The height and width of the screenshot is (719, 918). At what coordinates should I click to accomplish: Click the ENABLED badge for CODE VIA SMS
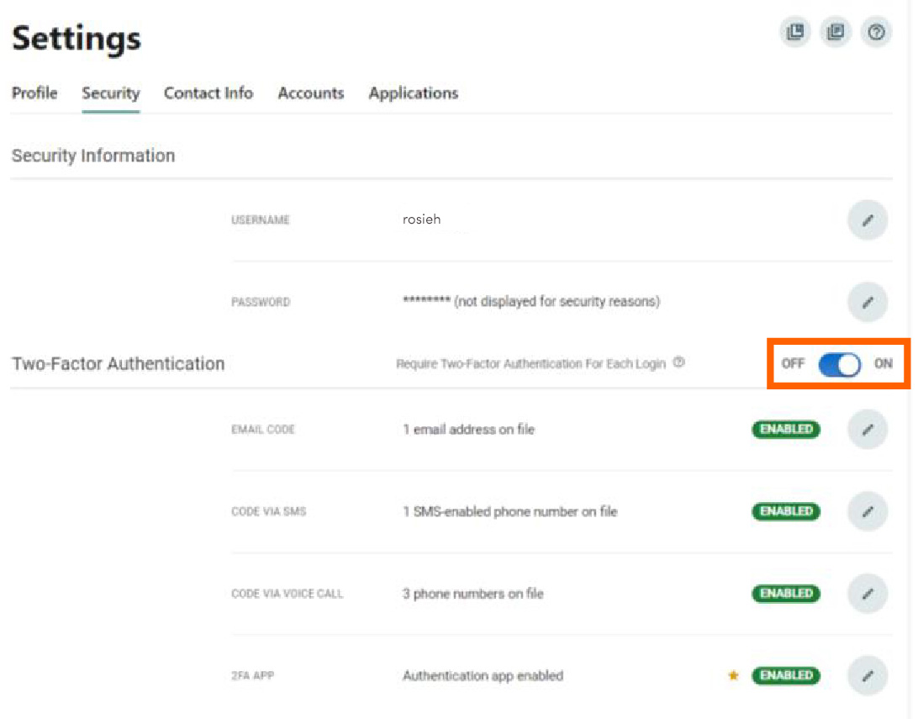785,511
